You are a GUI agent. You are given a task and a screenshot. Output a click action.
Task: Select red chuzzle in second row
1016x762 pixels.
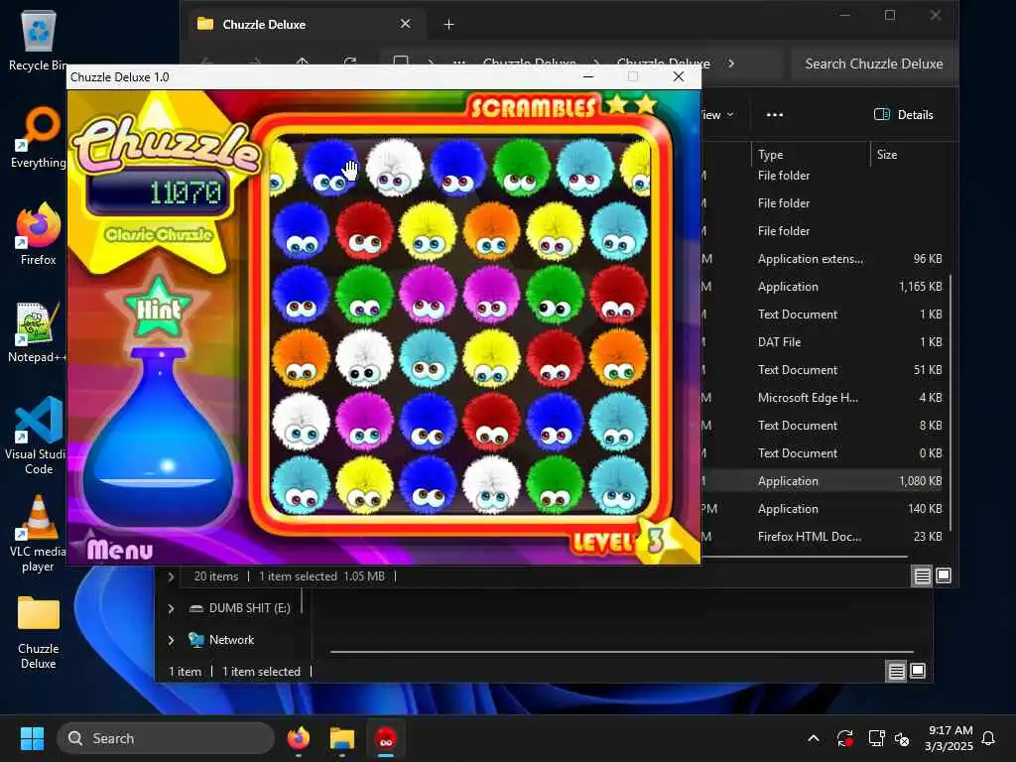pyautogui.click(x=364, y=231)
